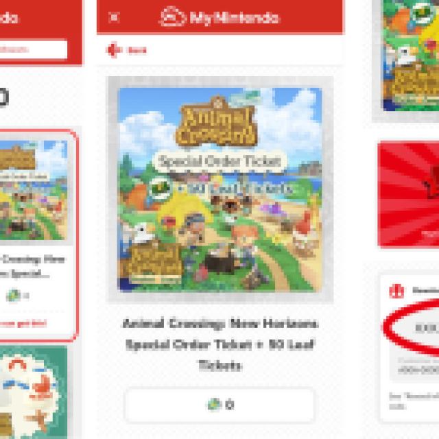
Task: Redeem with the 0 Platinum Points button
Action: pyautogui.click(x=219, y=404)
